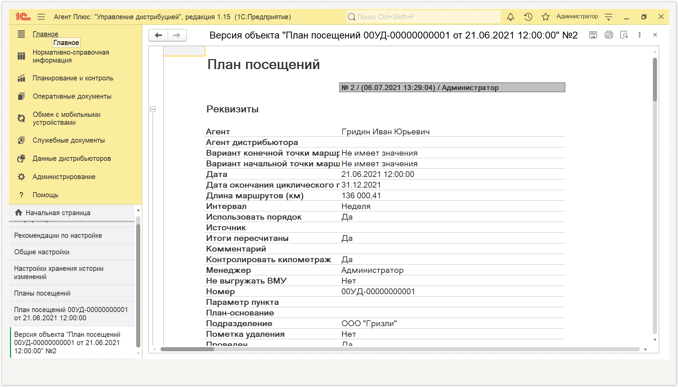Restore the application window size
678x387 pixels.
[644, 16]
